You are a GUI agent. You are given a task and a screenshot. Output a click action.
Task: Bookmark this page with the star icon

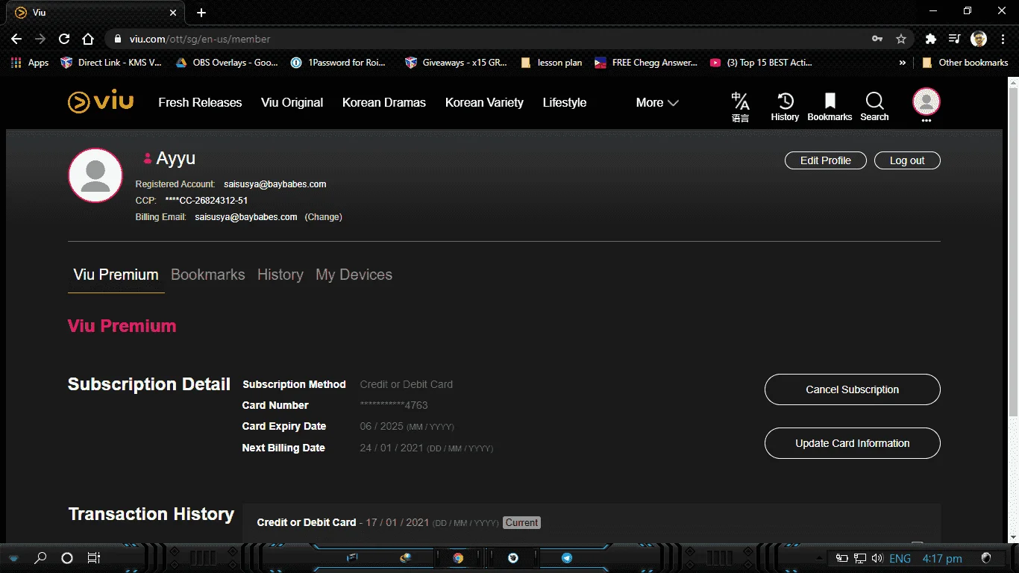tap(901, 39)
